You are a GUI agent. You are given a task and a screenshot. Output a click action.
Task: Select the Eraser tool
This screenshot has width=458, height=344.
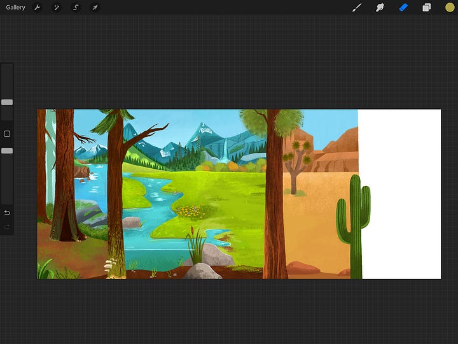403,7
